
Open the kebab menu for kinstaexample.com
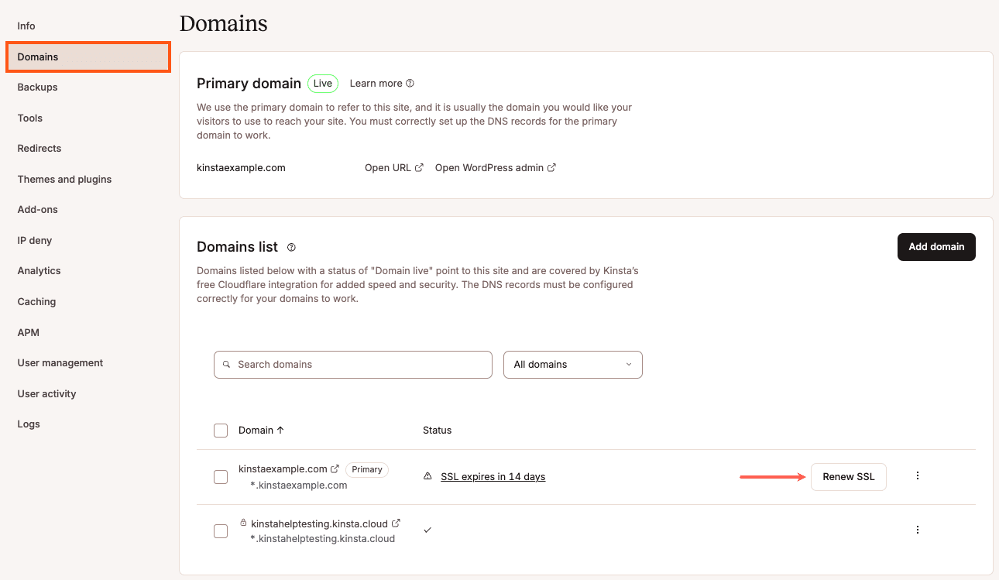coord(918,476)
